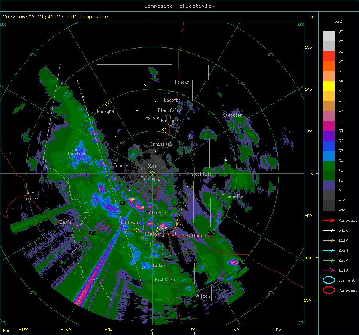The image size is (359, 335).
Task: Pick the orange 57-60 dBZ swatch
Action: (x=329, y=66)
